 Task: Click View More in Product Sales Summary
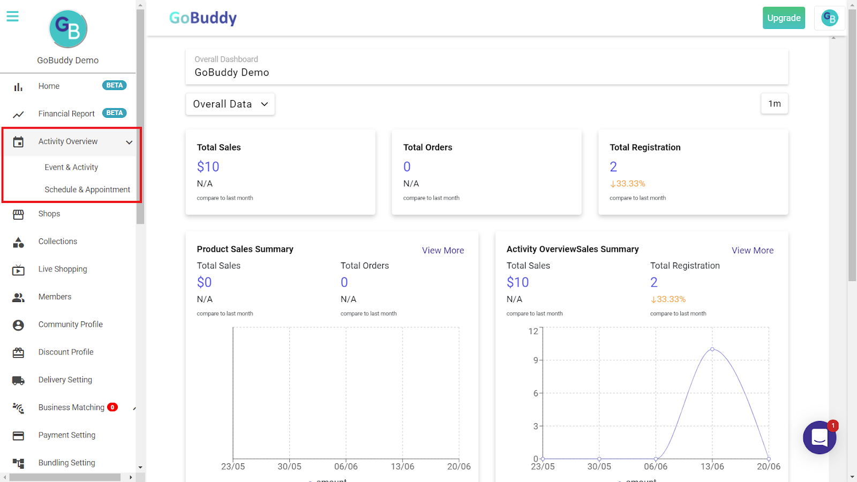[443, 250]
